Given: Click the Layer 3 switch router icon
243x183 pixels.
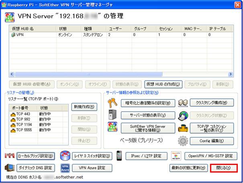Looking at the screenshot, I should pos(65,156).
